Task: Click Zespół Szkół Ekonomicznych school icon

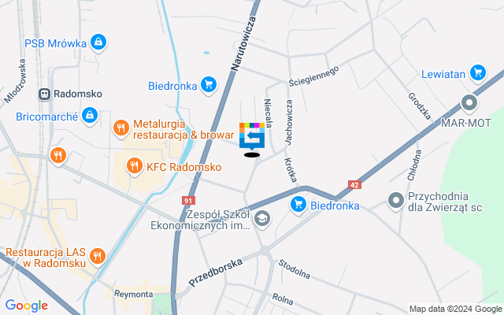Action: [x=262, y=219]
